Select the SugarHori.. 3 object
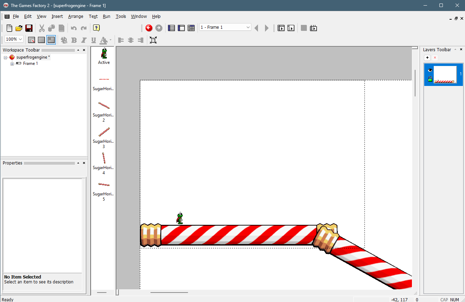The image size is (465, 302). tap(104, 132)
